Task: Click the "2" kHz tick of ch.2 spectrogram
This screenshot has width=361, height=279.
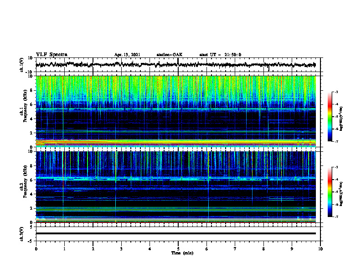Action: (32, 208)
